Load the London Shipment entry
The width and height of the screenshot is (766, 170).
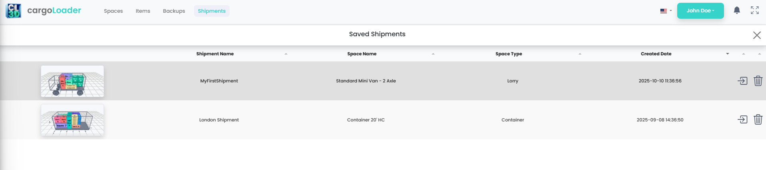(x=742, y=119)
